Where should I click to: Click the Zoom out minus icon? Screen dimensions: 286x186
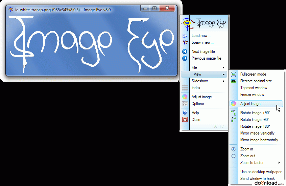(x=233, y=156)
